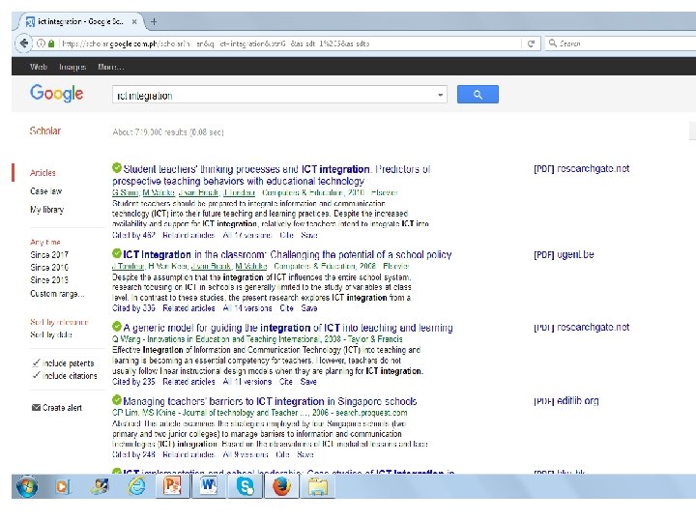Open [PDF] researchgate.net for generic model result
696x522 pixels.
click(x=582, y=327)
